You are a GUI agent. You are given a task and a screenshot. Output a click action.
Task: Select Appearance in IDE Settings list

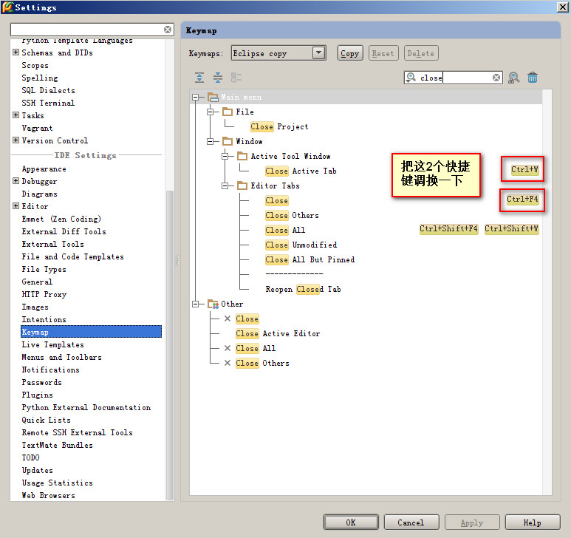coord(44,169)
